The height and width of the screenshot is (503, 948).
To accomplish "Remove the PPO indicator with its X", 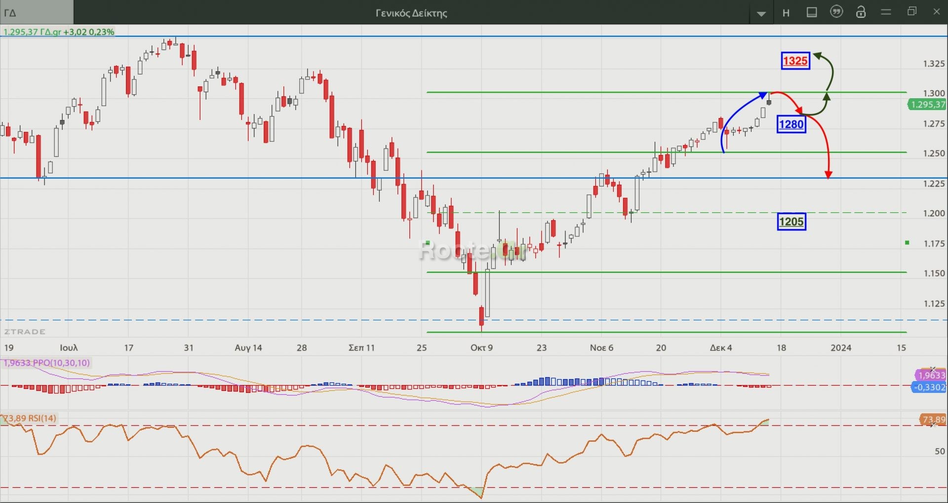I will 933,369.
